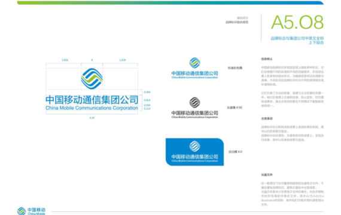
Task: Click the paragraph beginning '中国移动品牌标识'
Action: (293, 76)
